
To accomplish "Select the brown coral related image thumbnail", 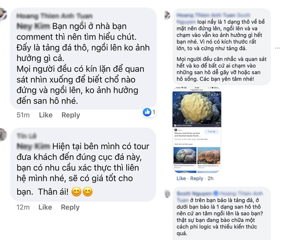I will [x=208, y=155].
